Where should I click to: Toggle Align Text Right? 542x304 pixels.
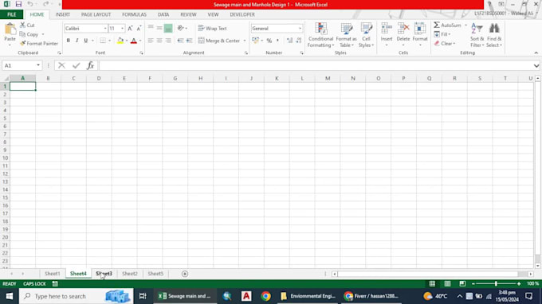168,41
